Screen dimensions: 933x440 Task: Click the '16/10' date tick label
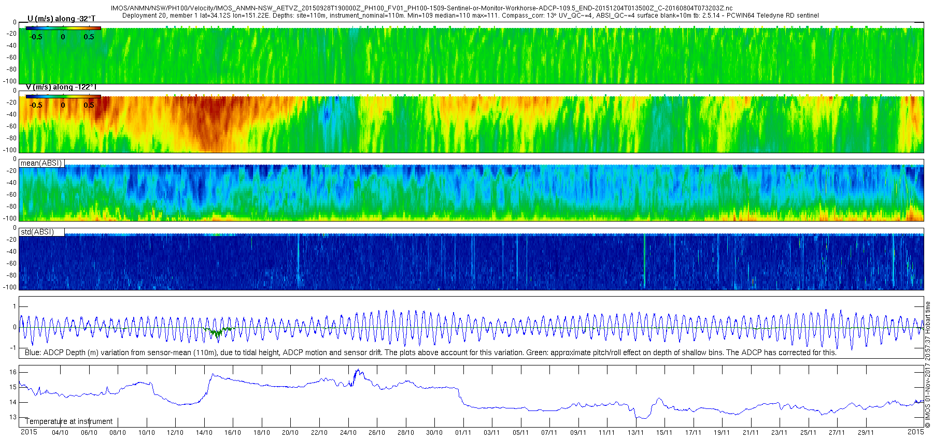coord(233,433)
